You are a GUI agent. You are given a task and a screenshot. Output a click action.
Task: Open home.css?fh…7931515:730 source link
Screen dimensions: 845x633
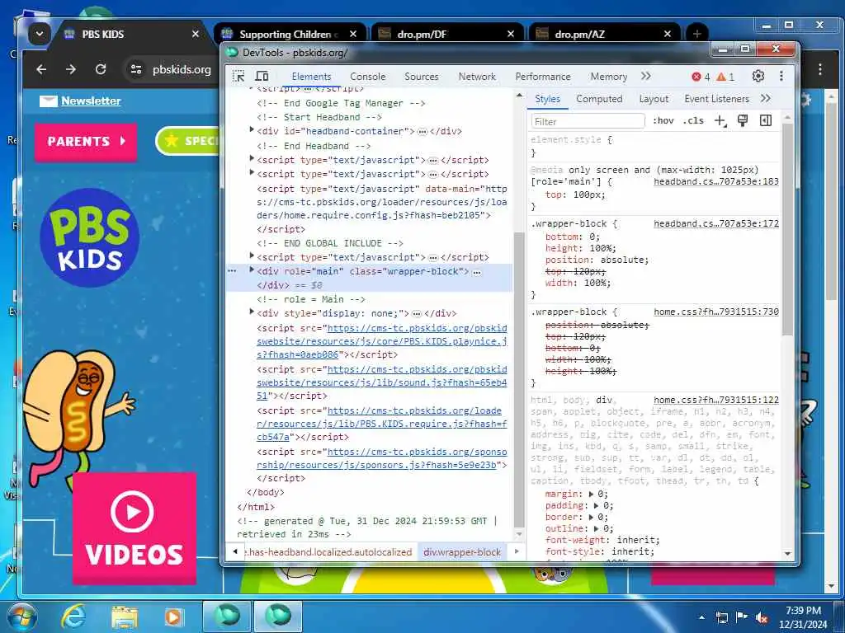(716, 312)
